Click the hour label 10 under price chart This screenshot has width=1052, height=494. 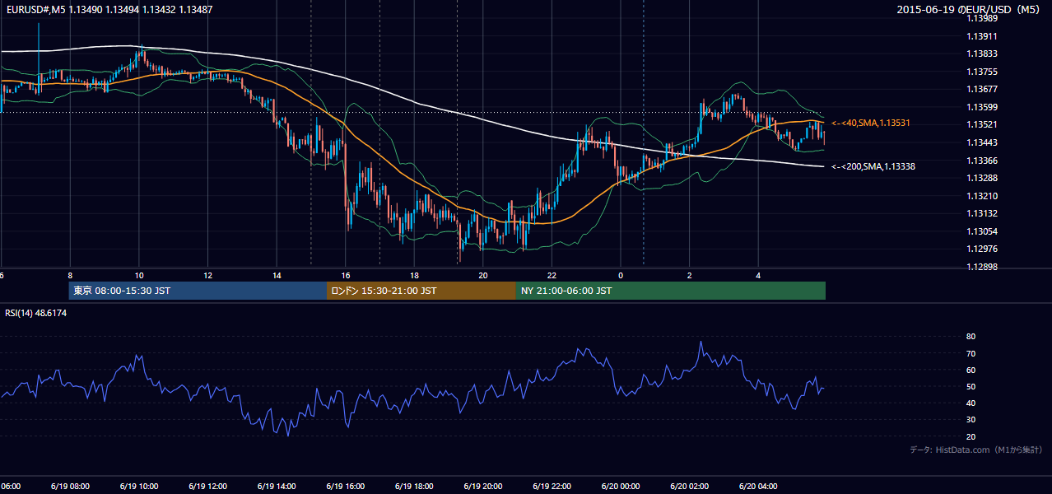[x=139, y=276]
